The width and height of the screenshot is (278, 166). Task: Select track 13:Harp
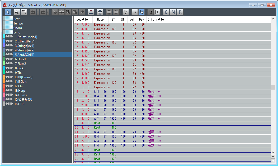coord(37,90)
